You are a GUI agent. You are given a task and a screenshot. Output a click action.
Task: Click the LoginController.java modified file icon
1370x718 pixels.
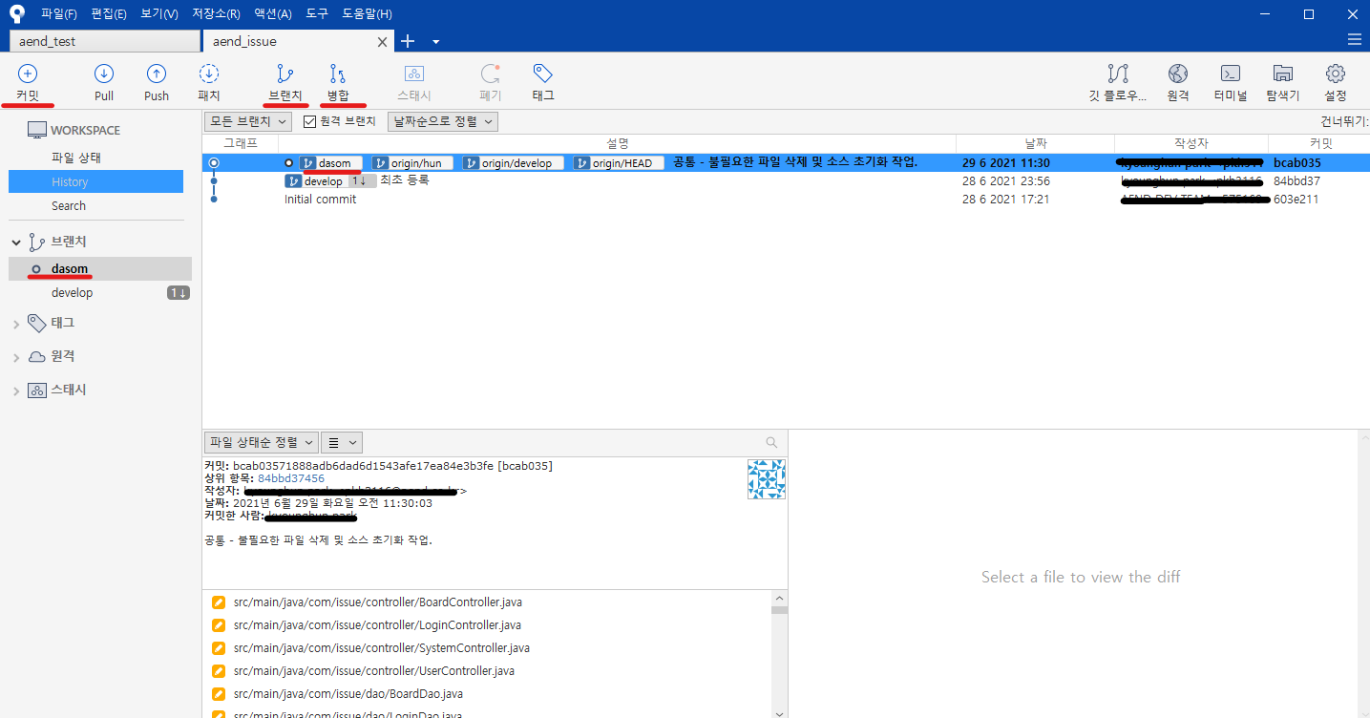coord(218,625)
